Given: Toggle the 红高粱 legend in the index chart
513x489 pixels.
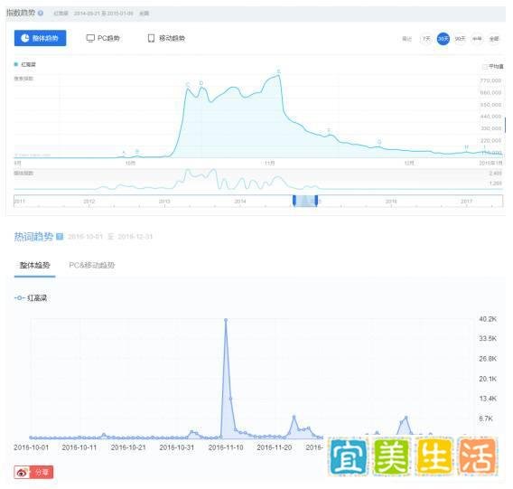Looking at the screenshot, I should pos(25,64).
